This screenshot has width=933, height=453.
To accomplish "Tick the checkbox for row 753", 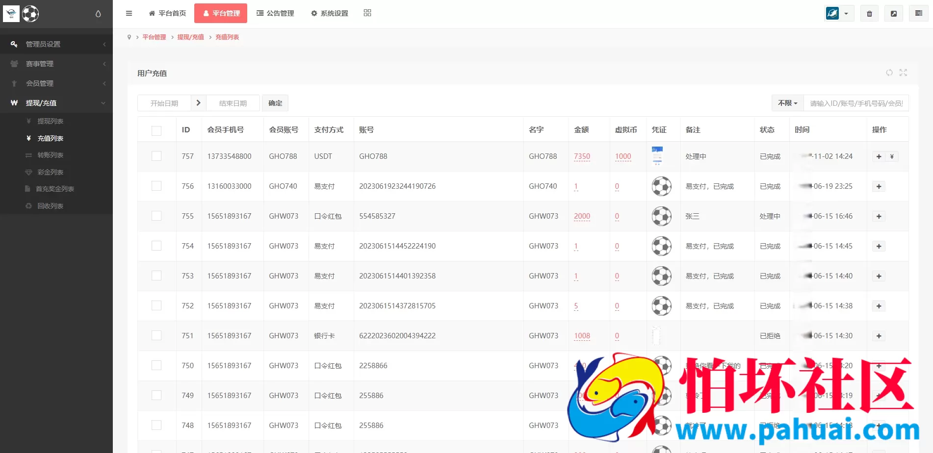I will pyautogui.click(x=156, y=276).
